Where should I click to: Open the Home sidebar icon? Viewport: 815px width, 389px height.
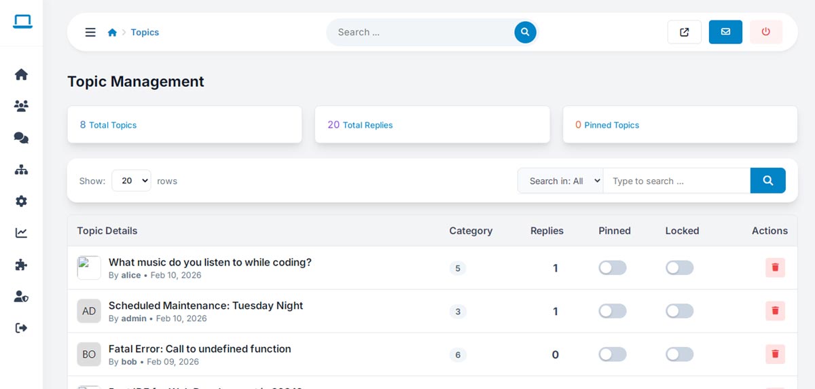pyautogui.click(x=21, y=74)
